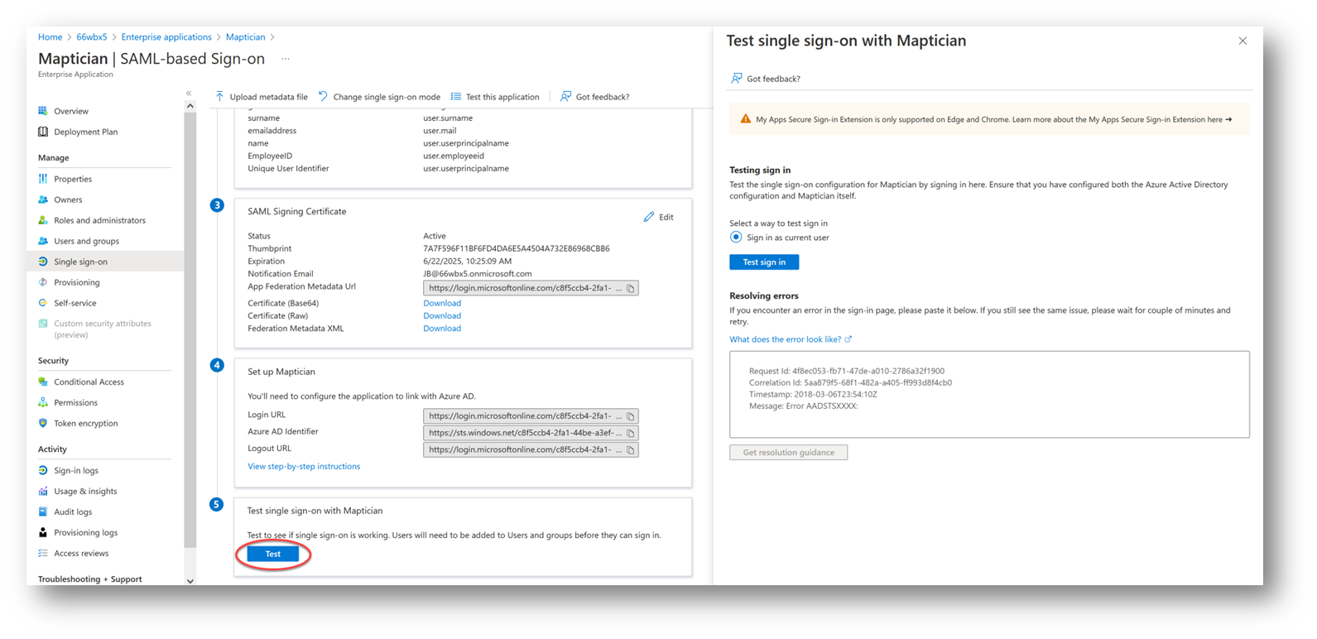Go to Enterprise applications breadcrumb
The width and height of the screenshot is (1317, 639).
tap(166, 37)
